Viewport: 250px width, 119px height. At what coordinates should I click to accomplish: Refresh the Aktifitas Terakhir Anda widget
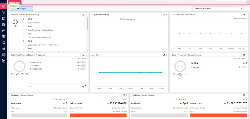[83, 15]
